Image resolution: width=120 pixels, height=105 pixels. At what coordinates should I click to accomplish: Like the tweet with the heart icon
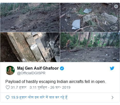(8, 87)
